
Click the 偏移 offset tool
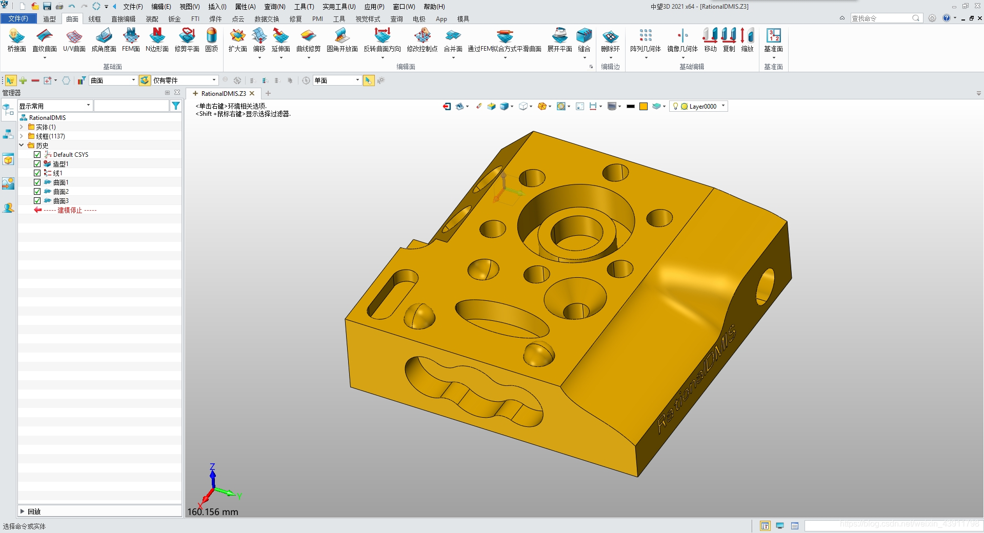(x=259, y=40)
